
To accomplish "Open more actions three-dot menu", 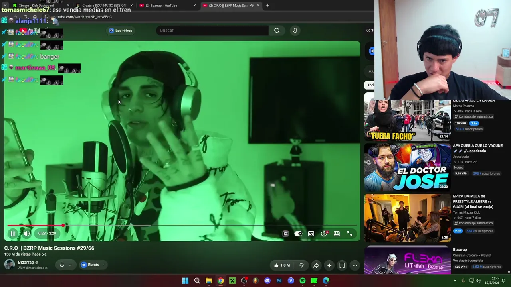I will pos(355,265).
